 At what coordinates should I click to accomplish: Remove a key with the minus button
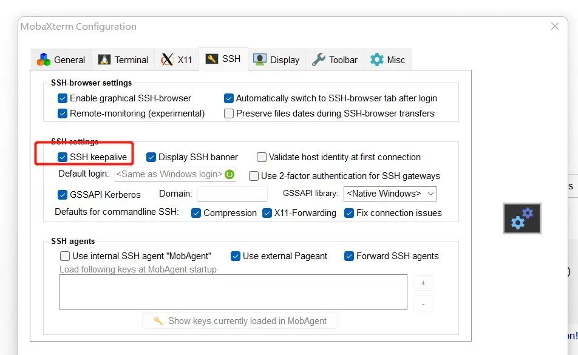coord(423,304)
